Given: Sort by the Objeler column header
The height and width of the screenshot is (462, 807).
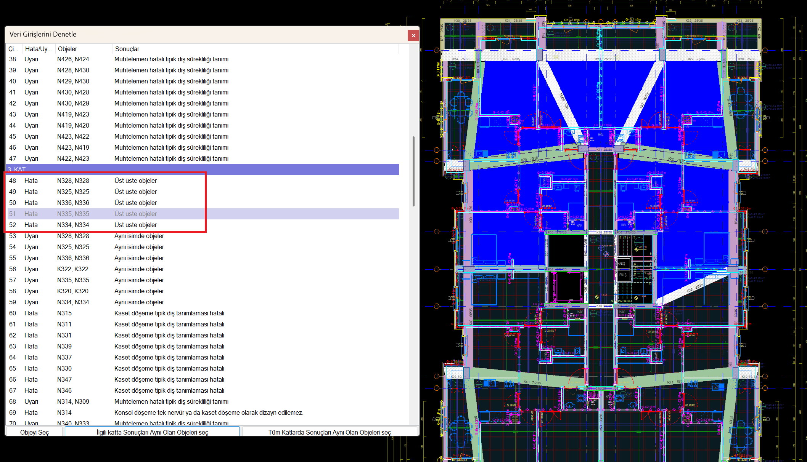Looking at the screenshot, I should [x=68, y=49].
